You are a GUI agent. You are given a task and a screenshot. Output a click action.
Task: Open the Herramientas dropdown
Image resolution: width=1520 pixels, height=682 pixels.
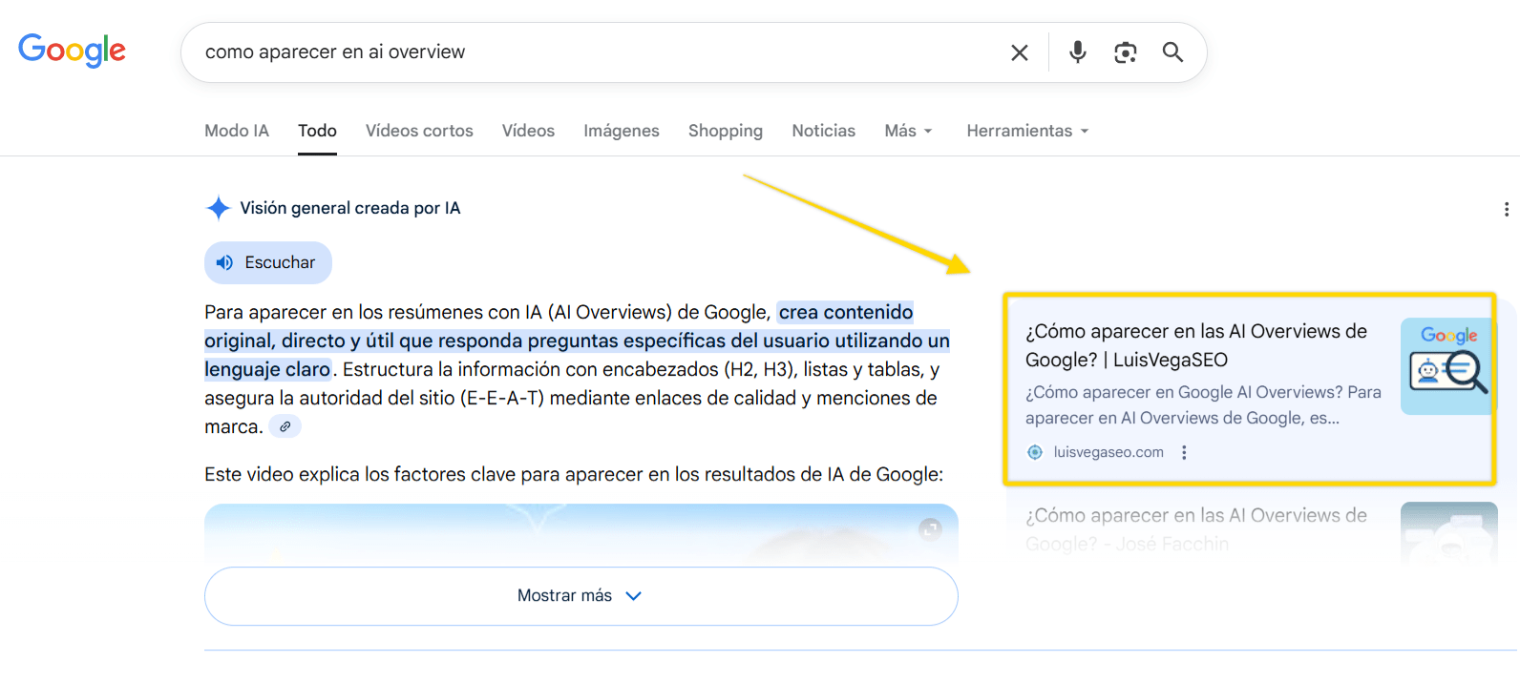coord(1027,131)
